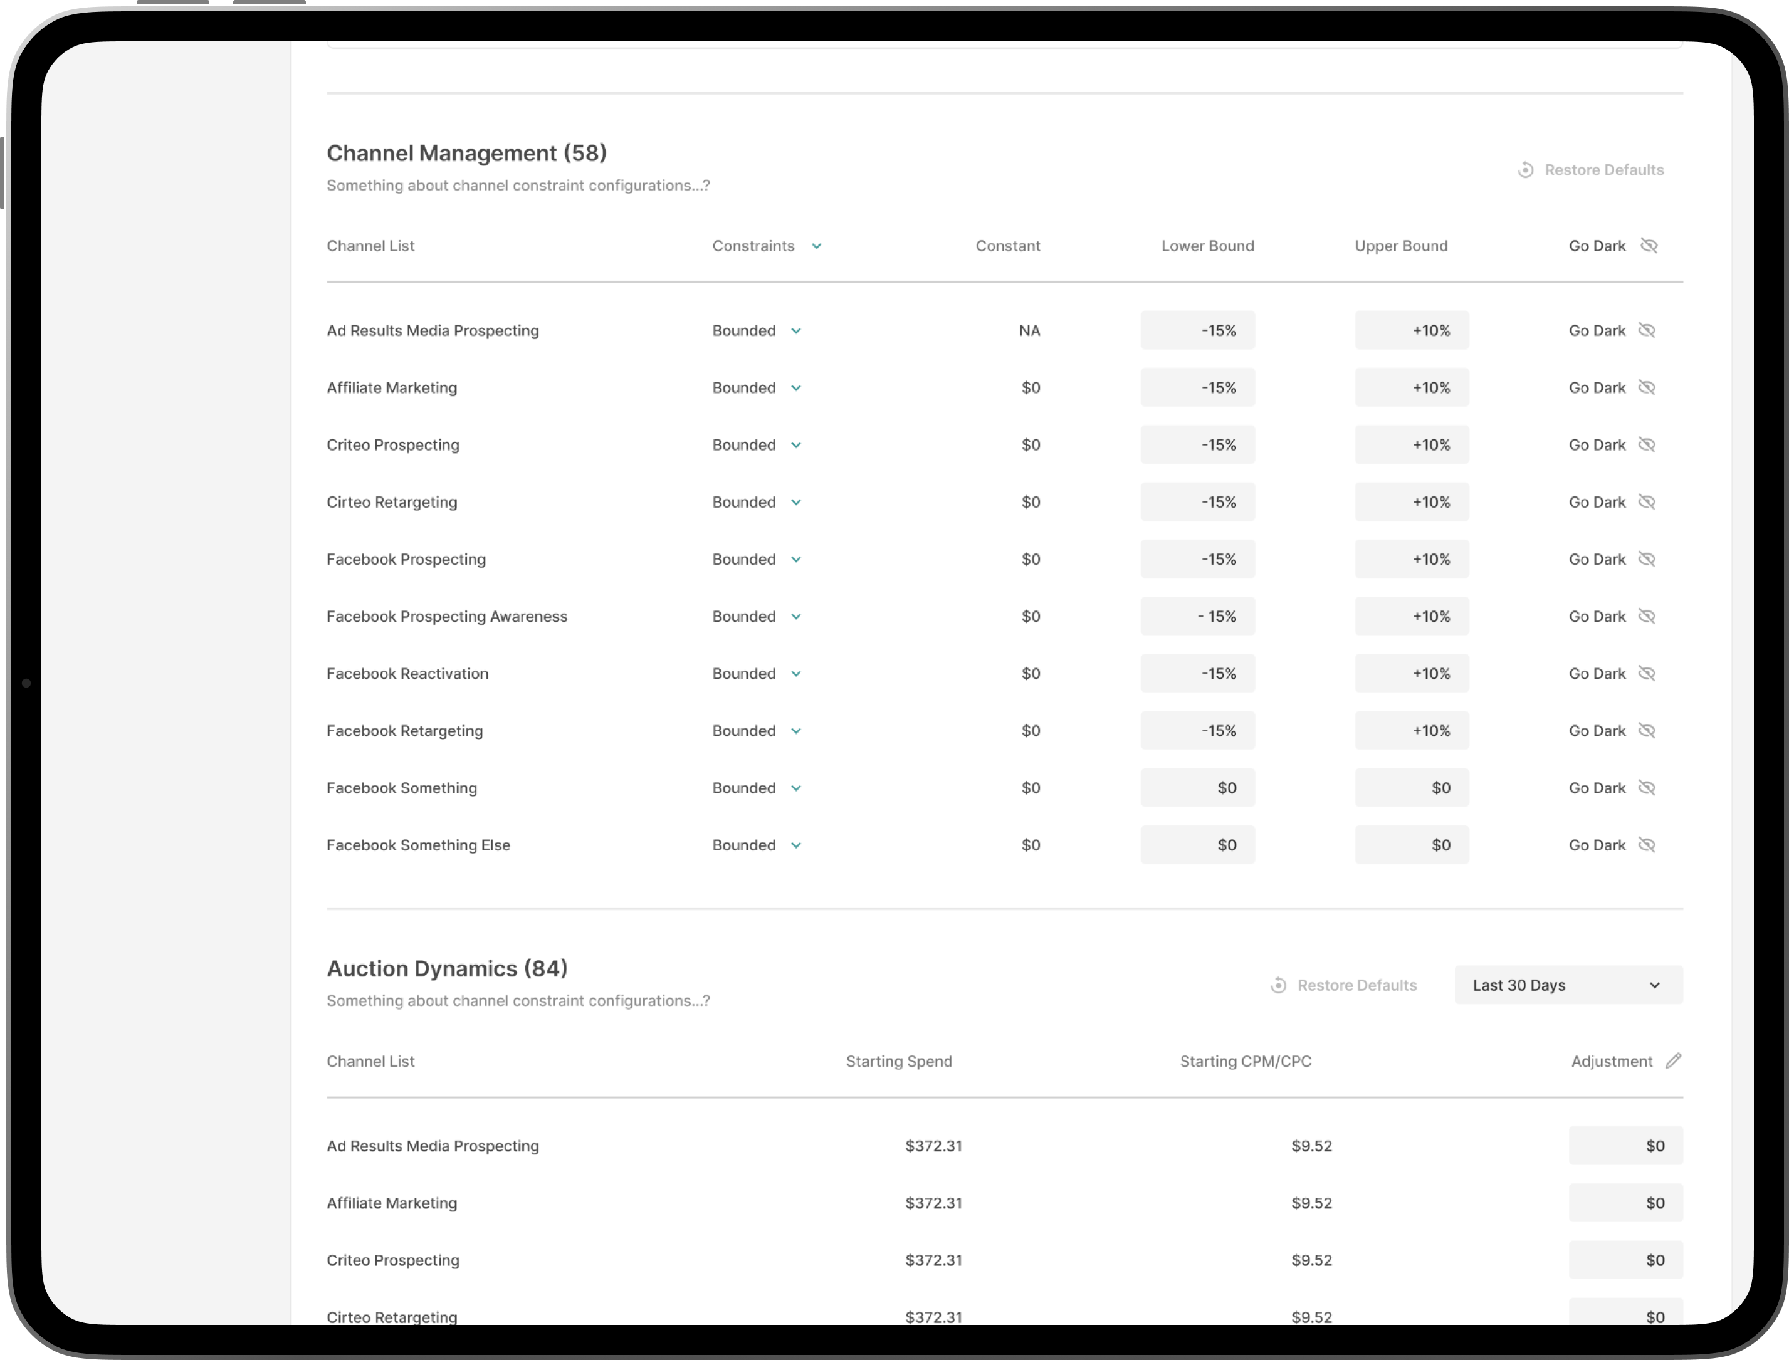Click the Adjustment pencil edit icon
The height and width of the screenshot is (1360, 1789).
(1673, 1060)
